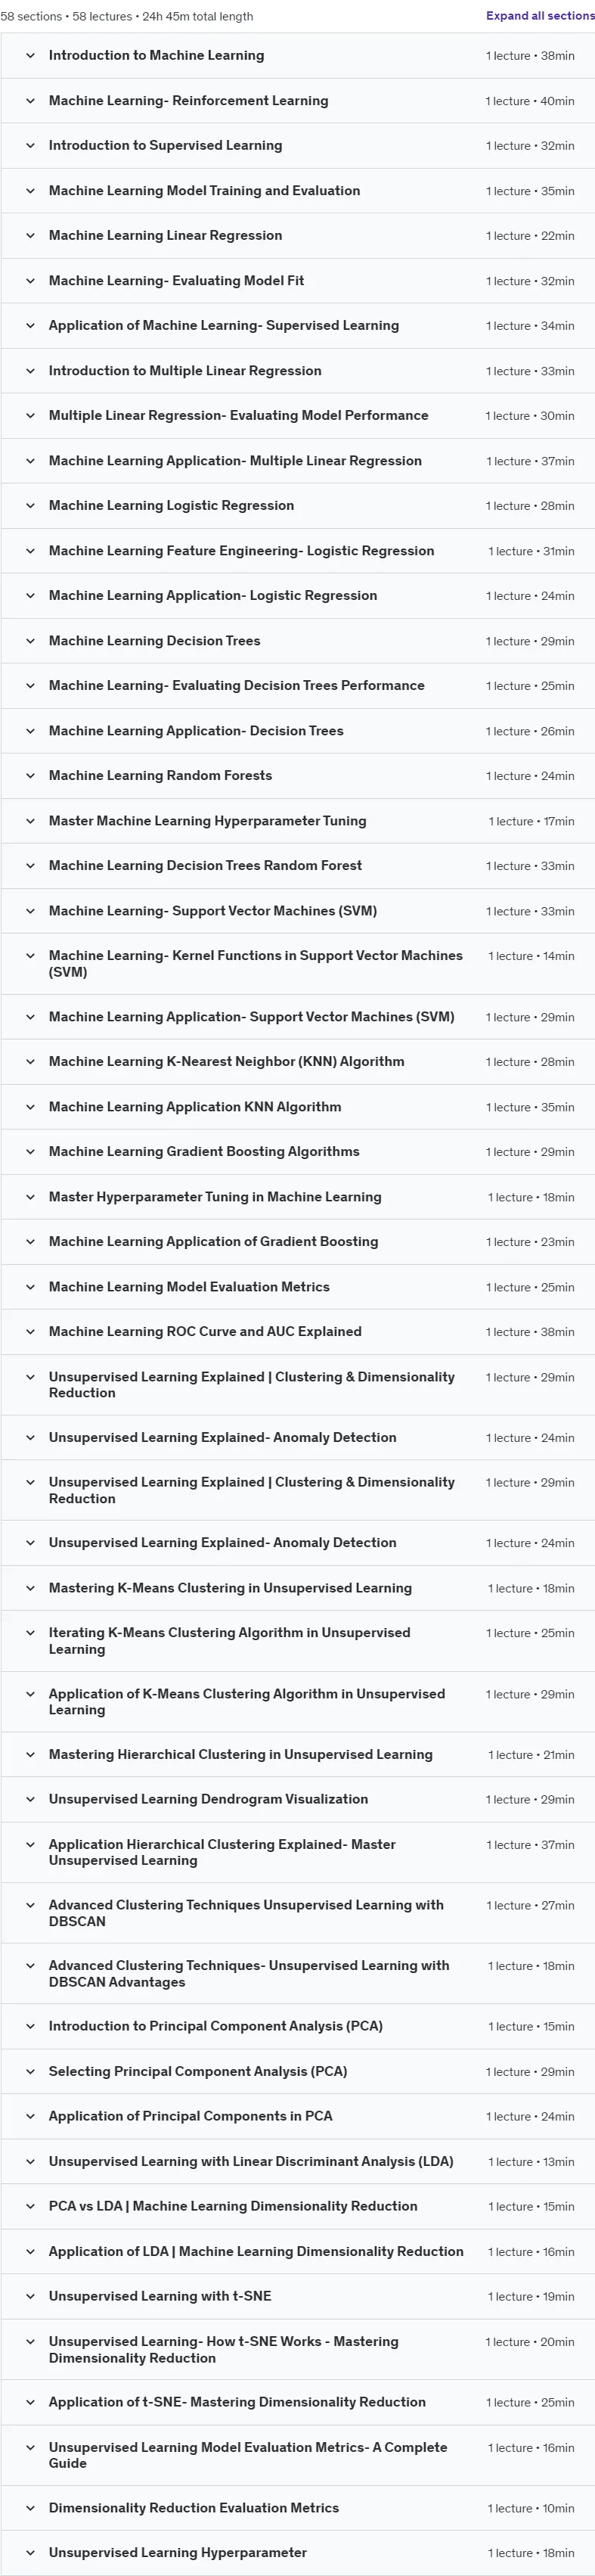Expand chevron of Machine Learning Random Forests
This screenshot has height=2576, width=595.
pyautogui.click(x=30, y=776)
